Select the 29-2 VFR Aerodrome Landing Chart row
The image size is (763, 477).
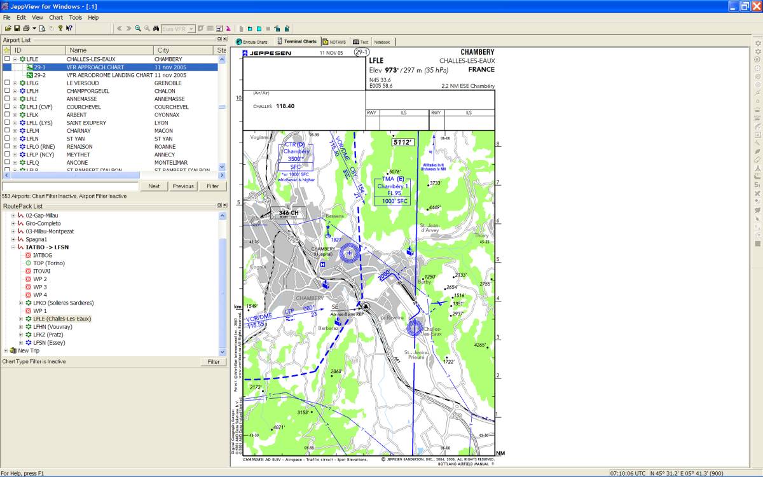point(110,75)
